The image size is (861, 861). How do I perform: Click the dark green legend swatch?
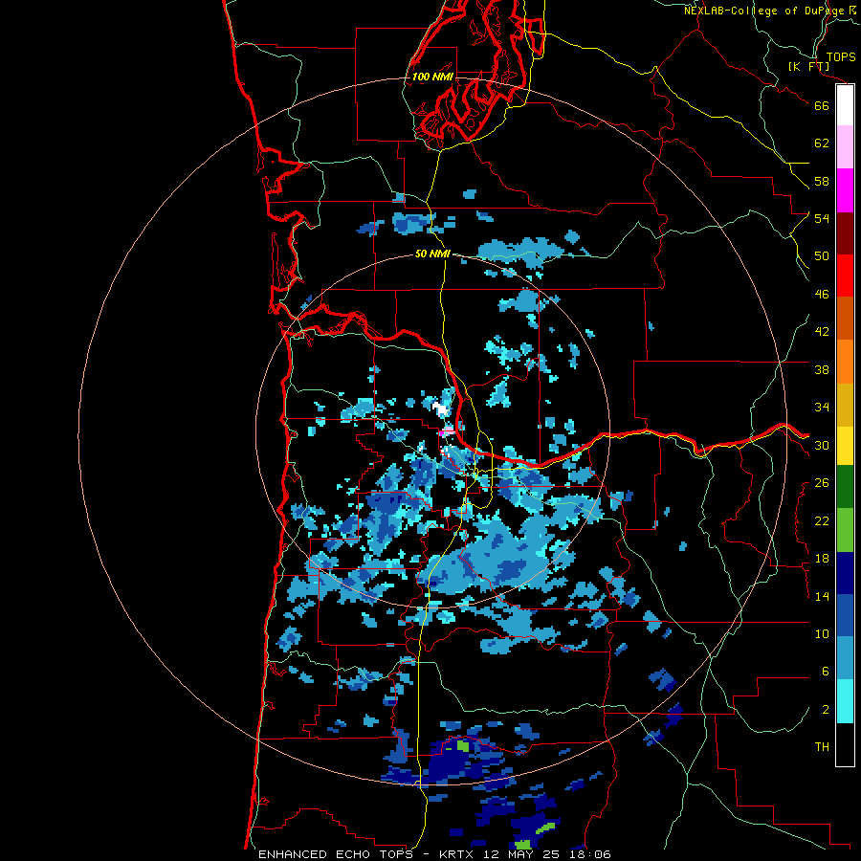point(845,486)
